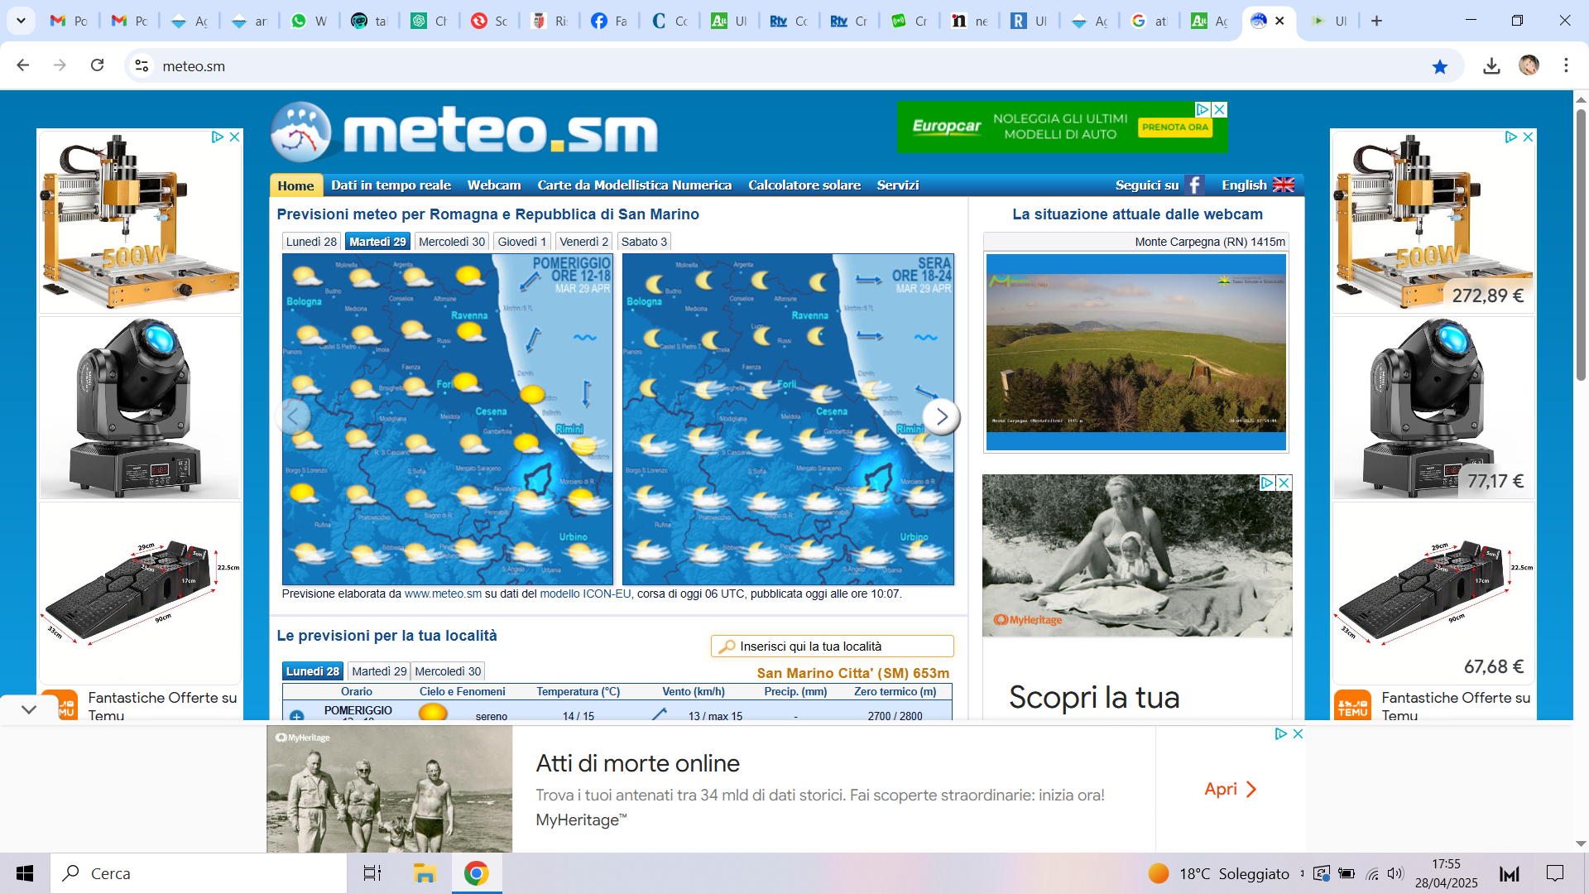
Task: Reload the meteo.sm page
Action: click(98, 65)
